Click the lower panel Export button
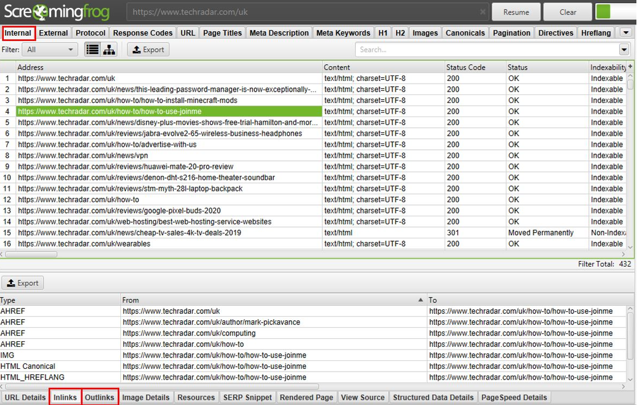This screenshot has width=638, height=405. tap(23, 283)
